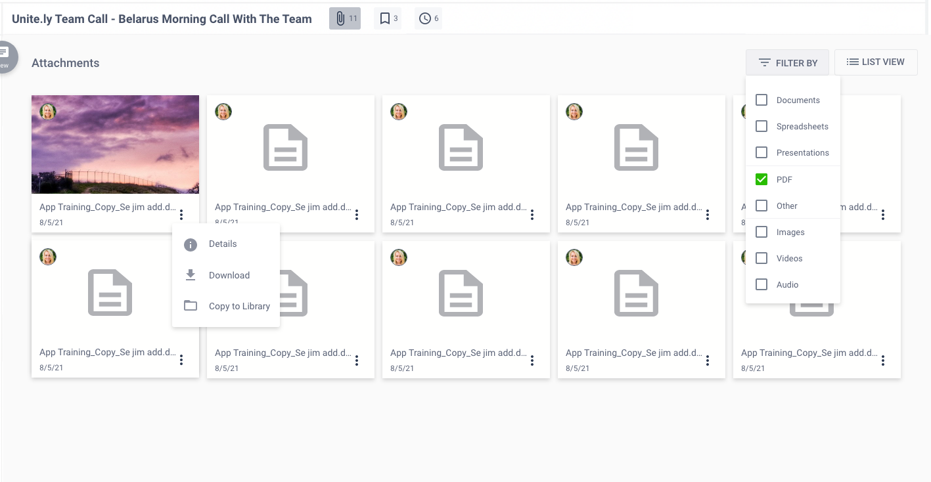This screenshot has width=931, height=482.
Task: Open the purple sunset image thumbnail
Action: tap(115, 144)
